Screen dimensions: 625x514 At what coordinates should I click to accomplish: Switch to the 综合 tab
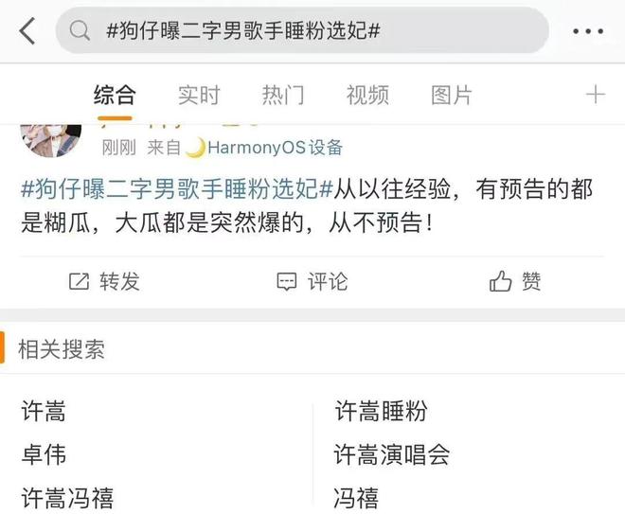coord(115,96)
